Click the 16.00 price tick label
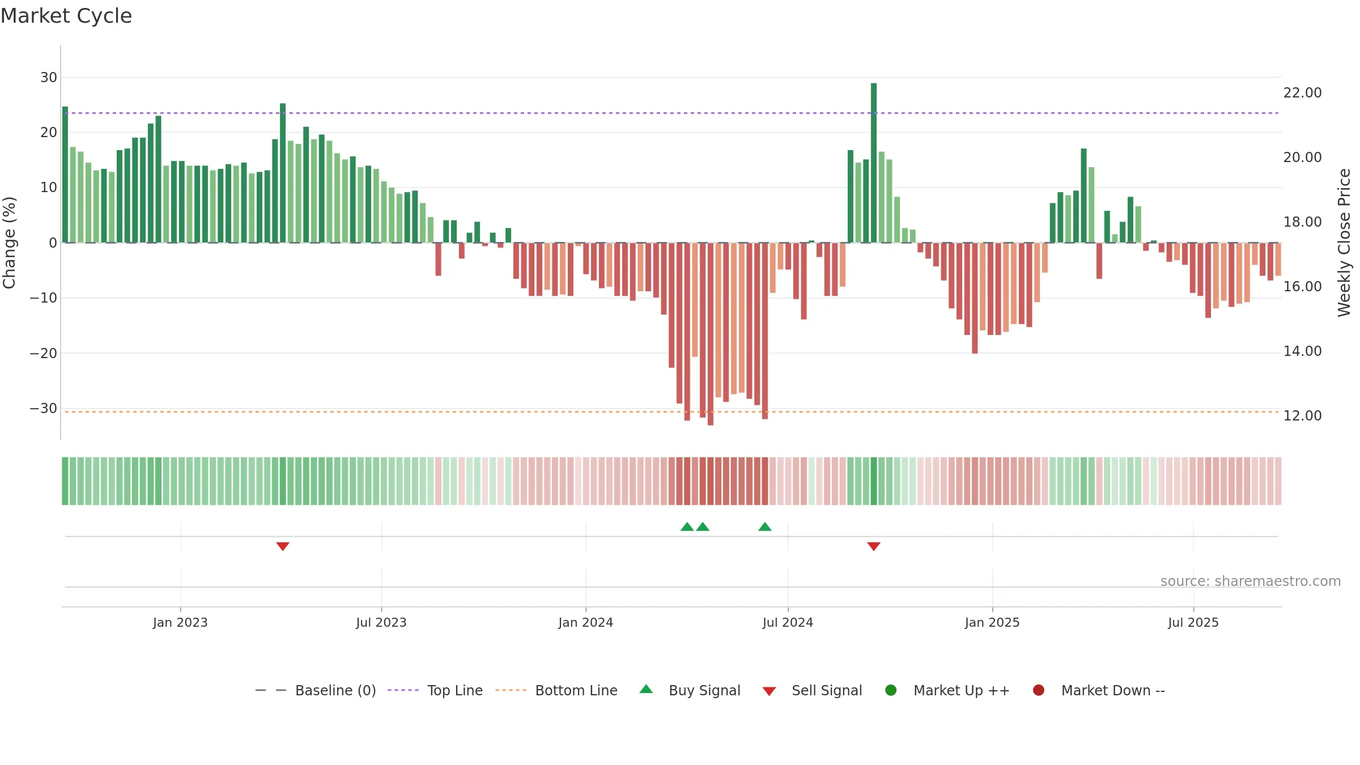 click(x=1302, y=287)
